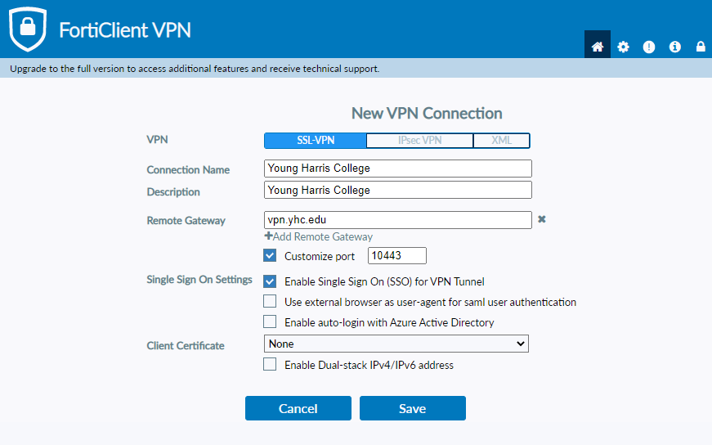Click the New VPN Connection heading
This screenshot has height=445, width=712.
[427, 113]
